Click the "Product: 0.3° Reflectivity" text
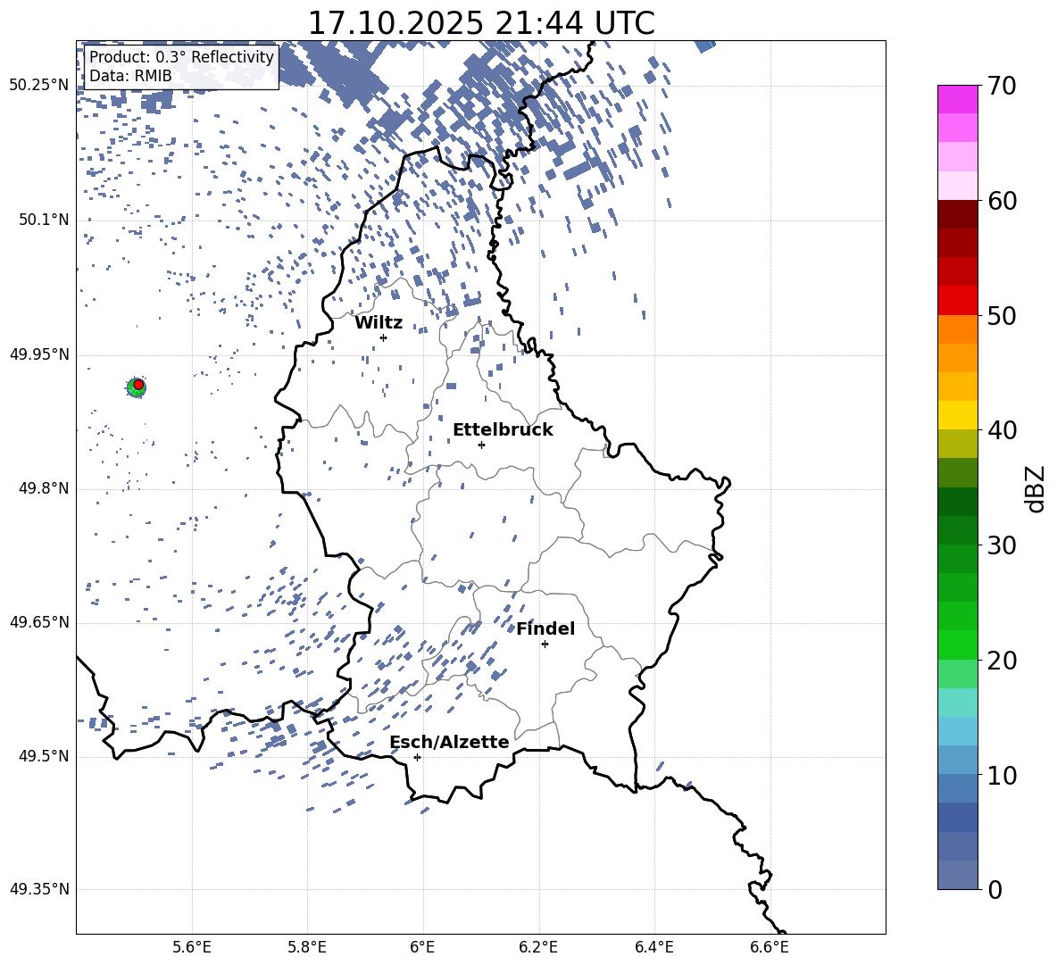This screenshot has height=965, width=1057. pos(181,57)
